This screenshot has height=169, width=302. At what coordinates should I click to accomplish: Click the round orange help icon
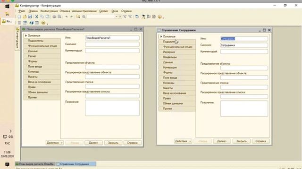(159, 17)
